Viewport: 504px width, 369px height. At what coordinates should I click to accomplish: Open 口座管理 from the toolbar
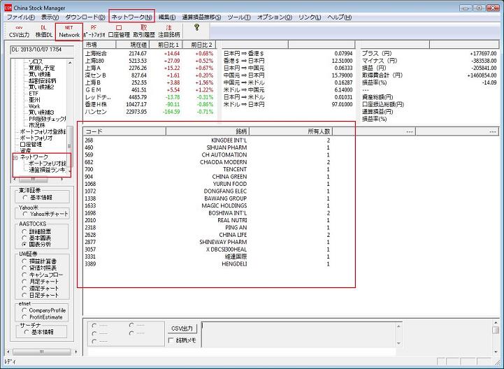(x=120, y=31)
